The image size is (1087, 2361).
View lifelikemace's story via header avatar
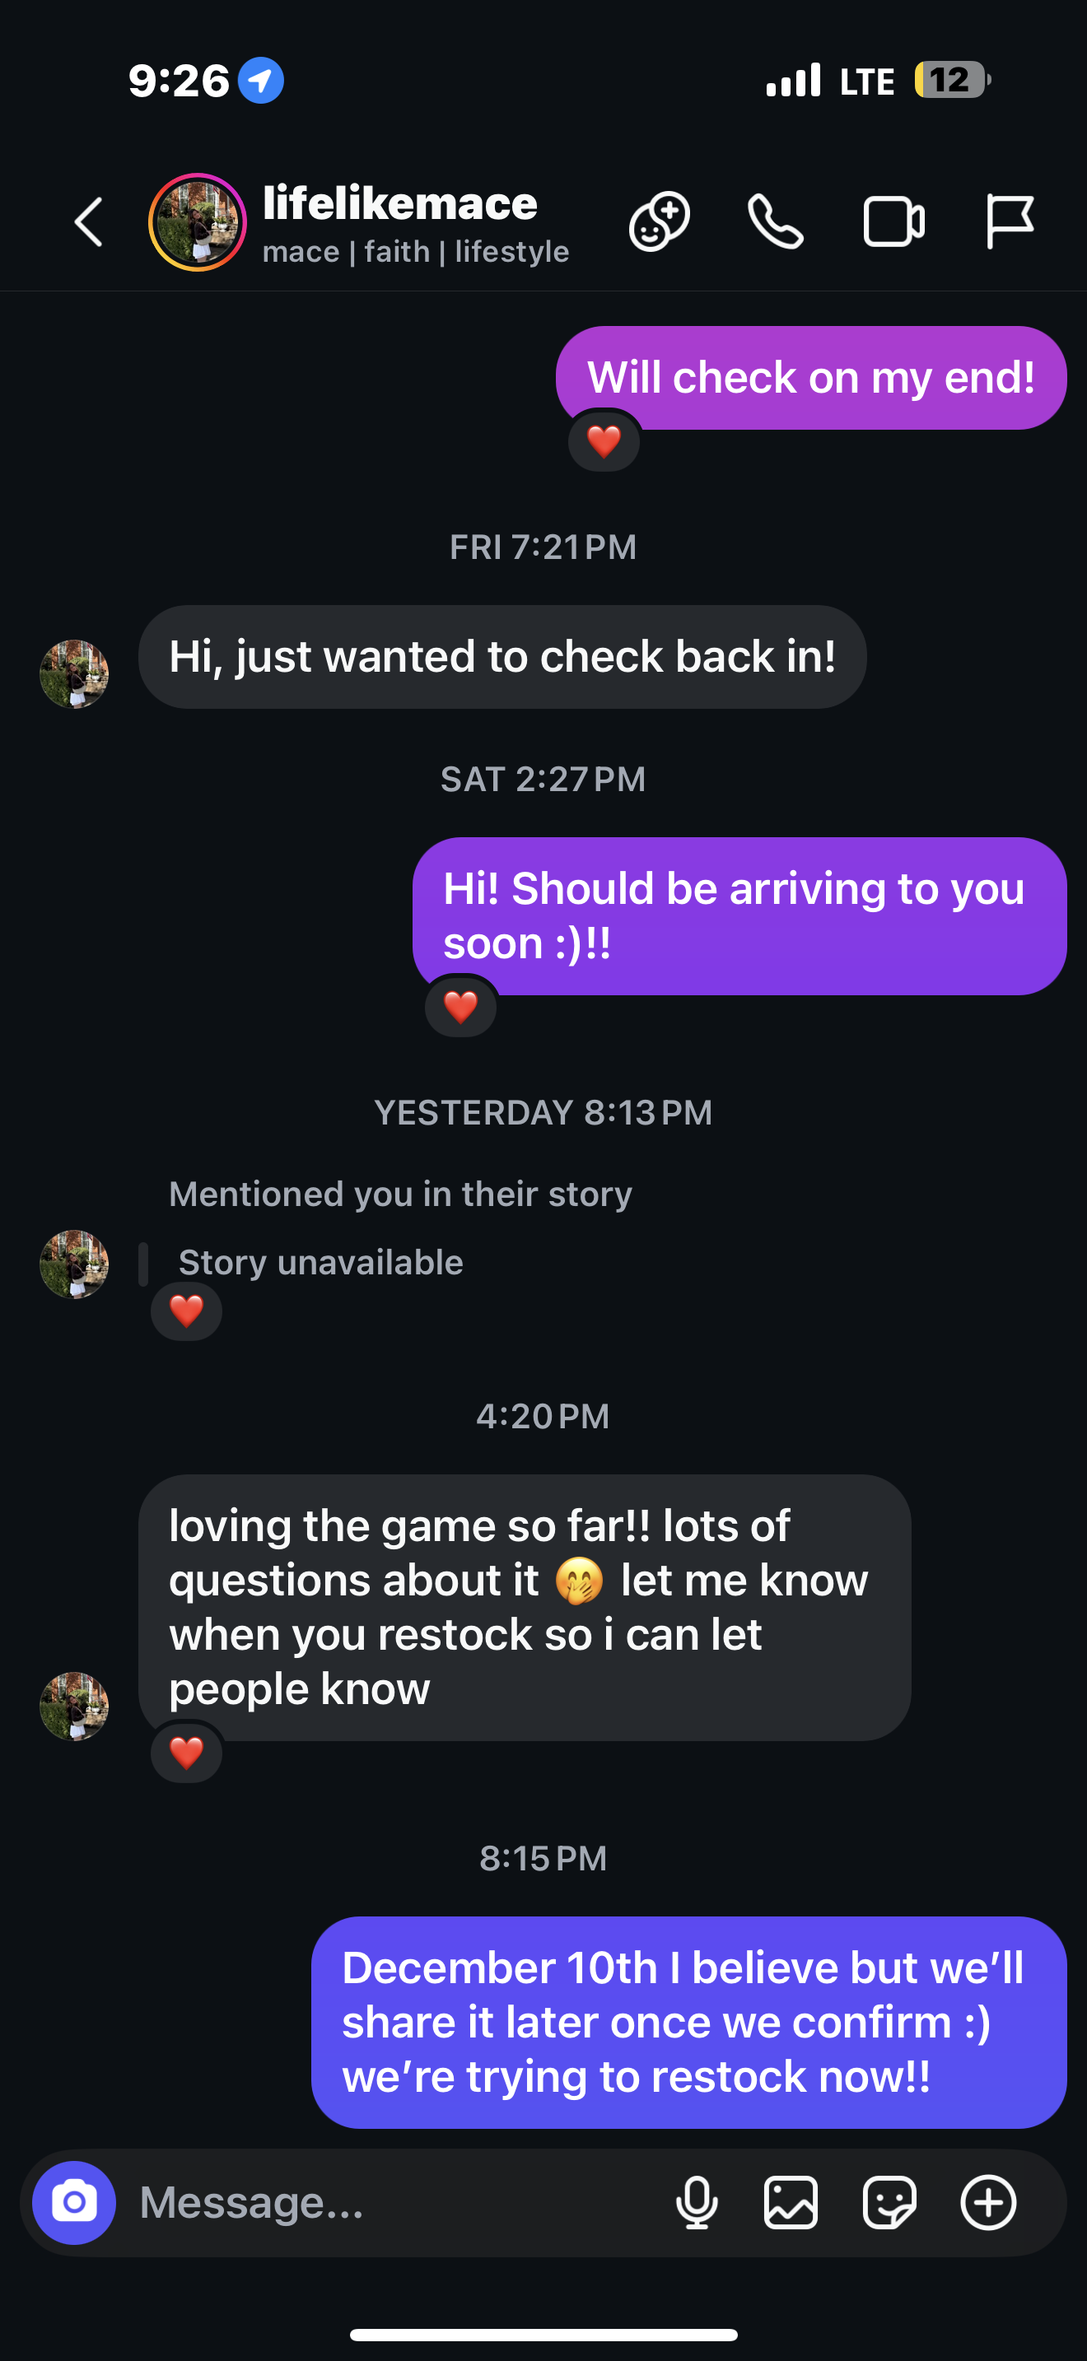(x=197, y=223)
